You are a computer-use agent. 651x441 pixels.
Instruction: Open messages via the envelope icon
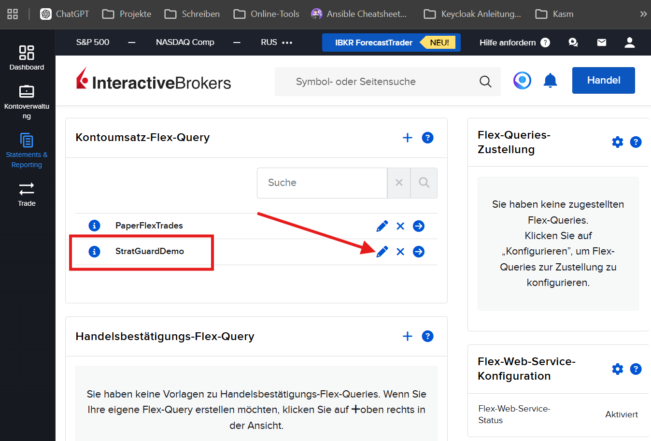click(x=601, y=43)
